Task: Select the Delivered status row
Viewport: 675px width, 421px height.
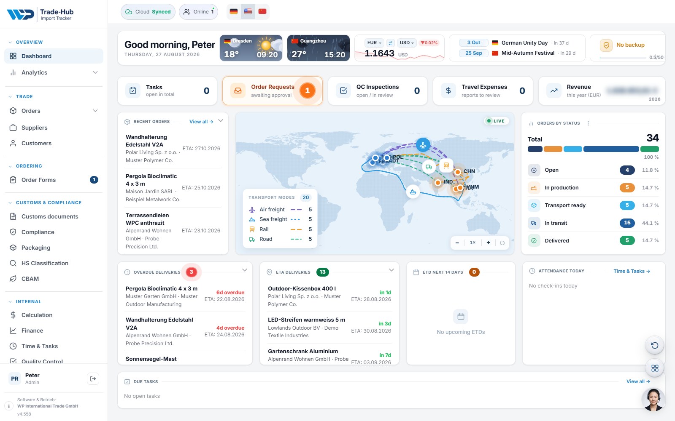Action: point(593,241)
